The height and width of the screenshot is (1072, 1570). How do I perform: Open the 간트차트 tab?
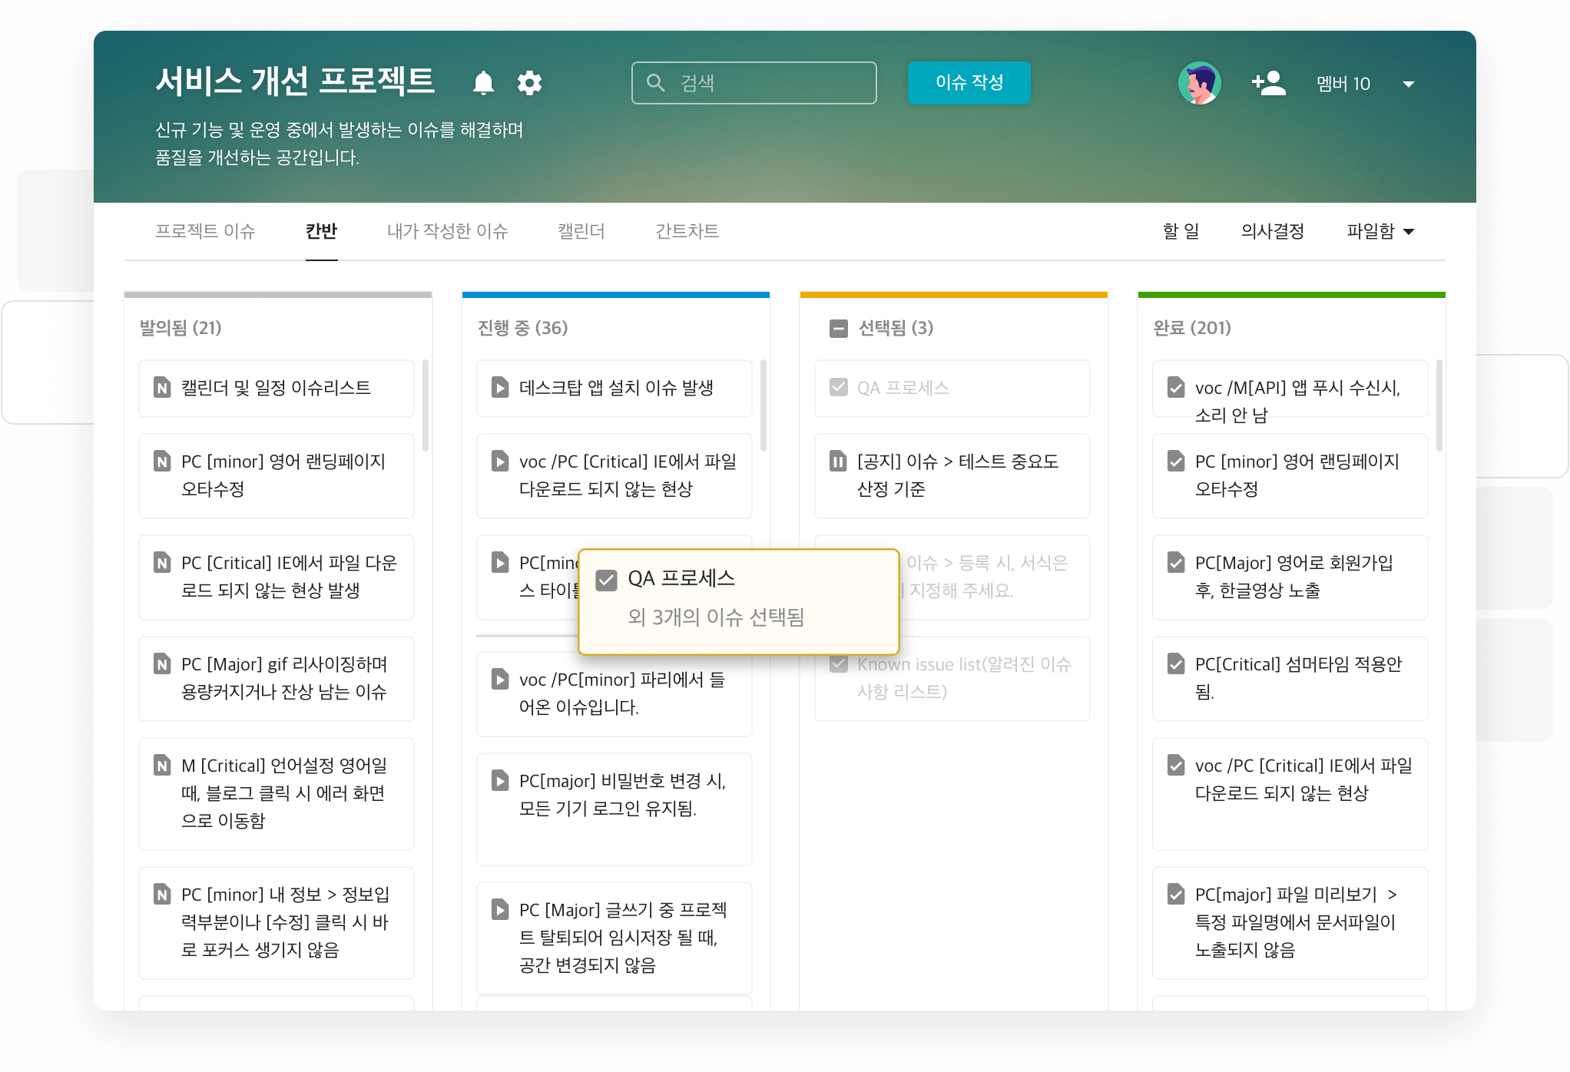(x=687, y=231)
